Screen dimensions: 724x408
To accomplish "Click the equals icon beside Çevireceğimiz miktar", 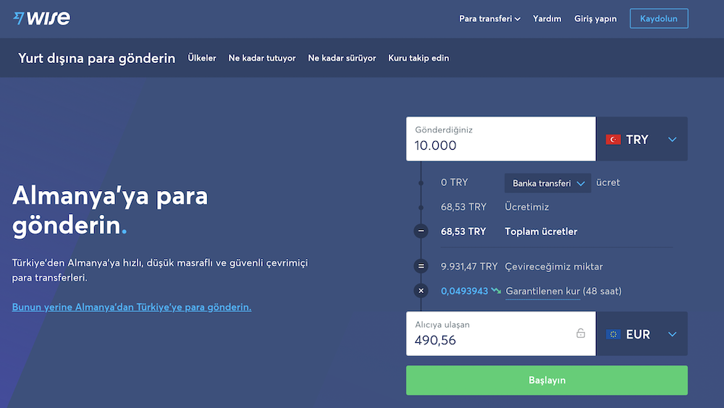I will pos(421,265).
